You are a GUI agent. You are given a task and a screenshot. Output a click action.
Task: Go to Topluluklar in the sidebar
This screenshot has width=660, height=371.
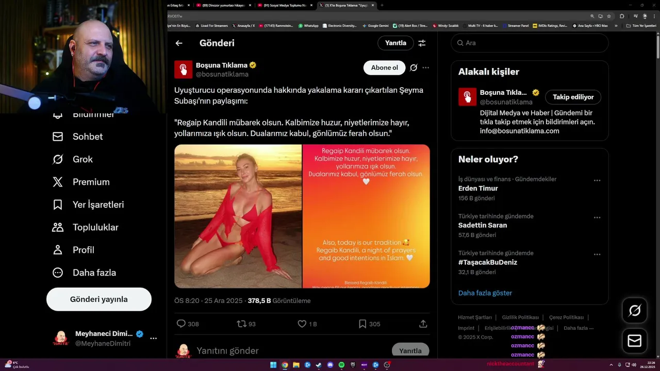[x=85, y=227]
